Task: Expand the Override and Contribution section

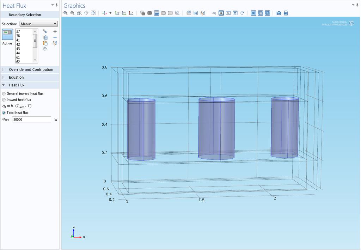Action: (30, 69)
